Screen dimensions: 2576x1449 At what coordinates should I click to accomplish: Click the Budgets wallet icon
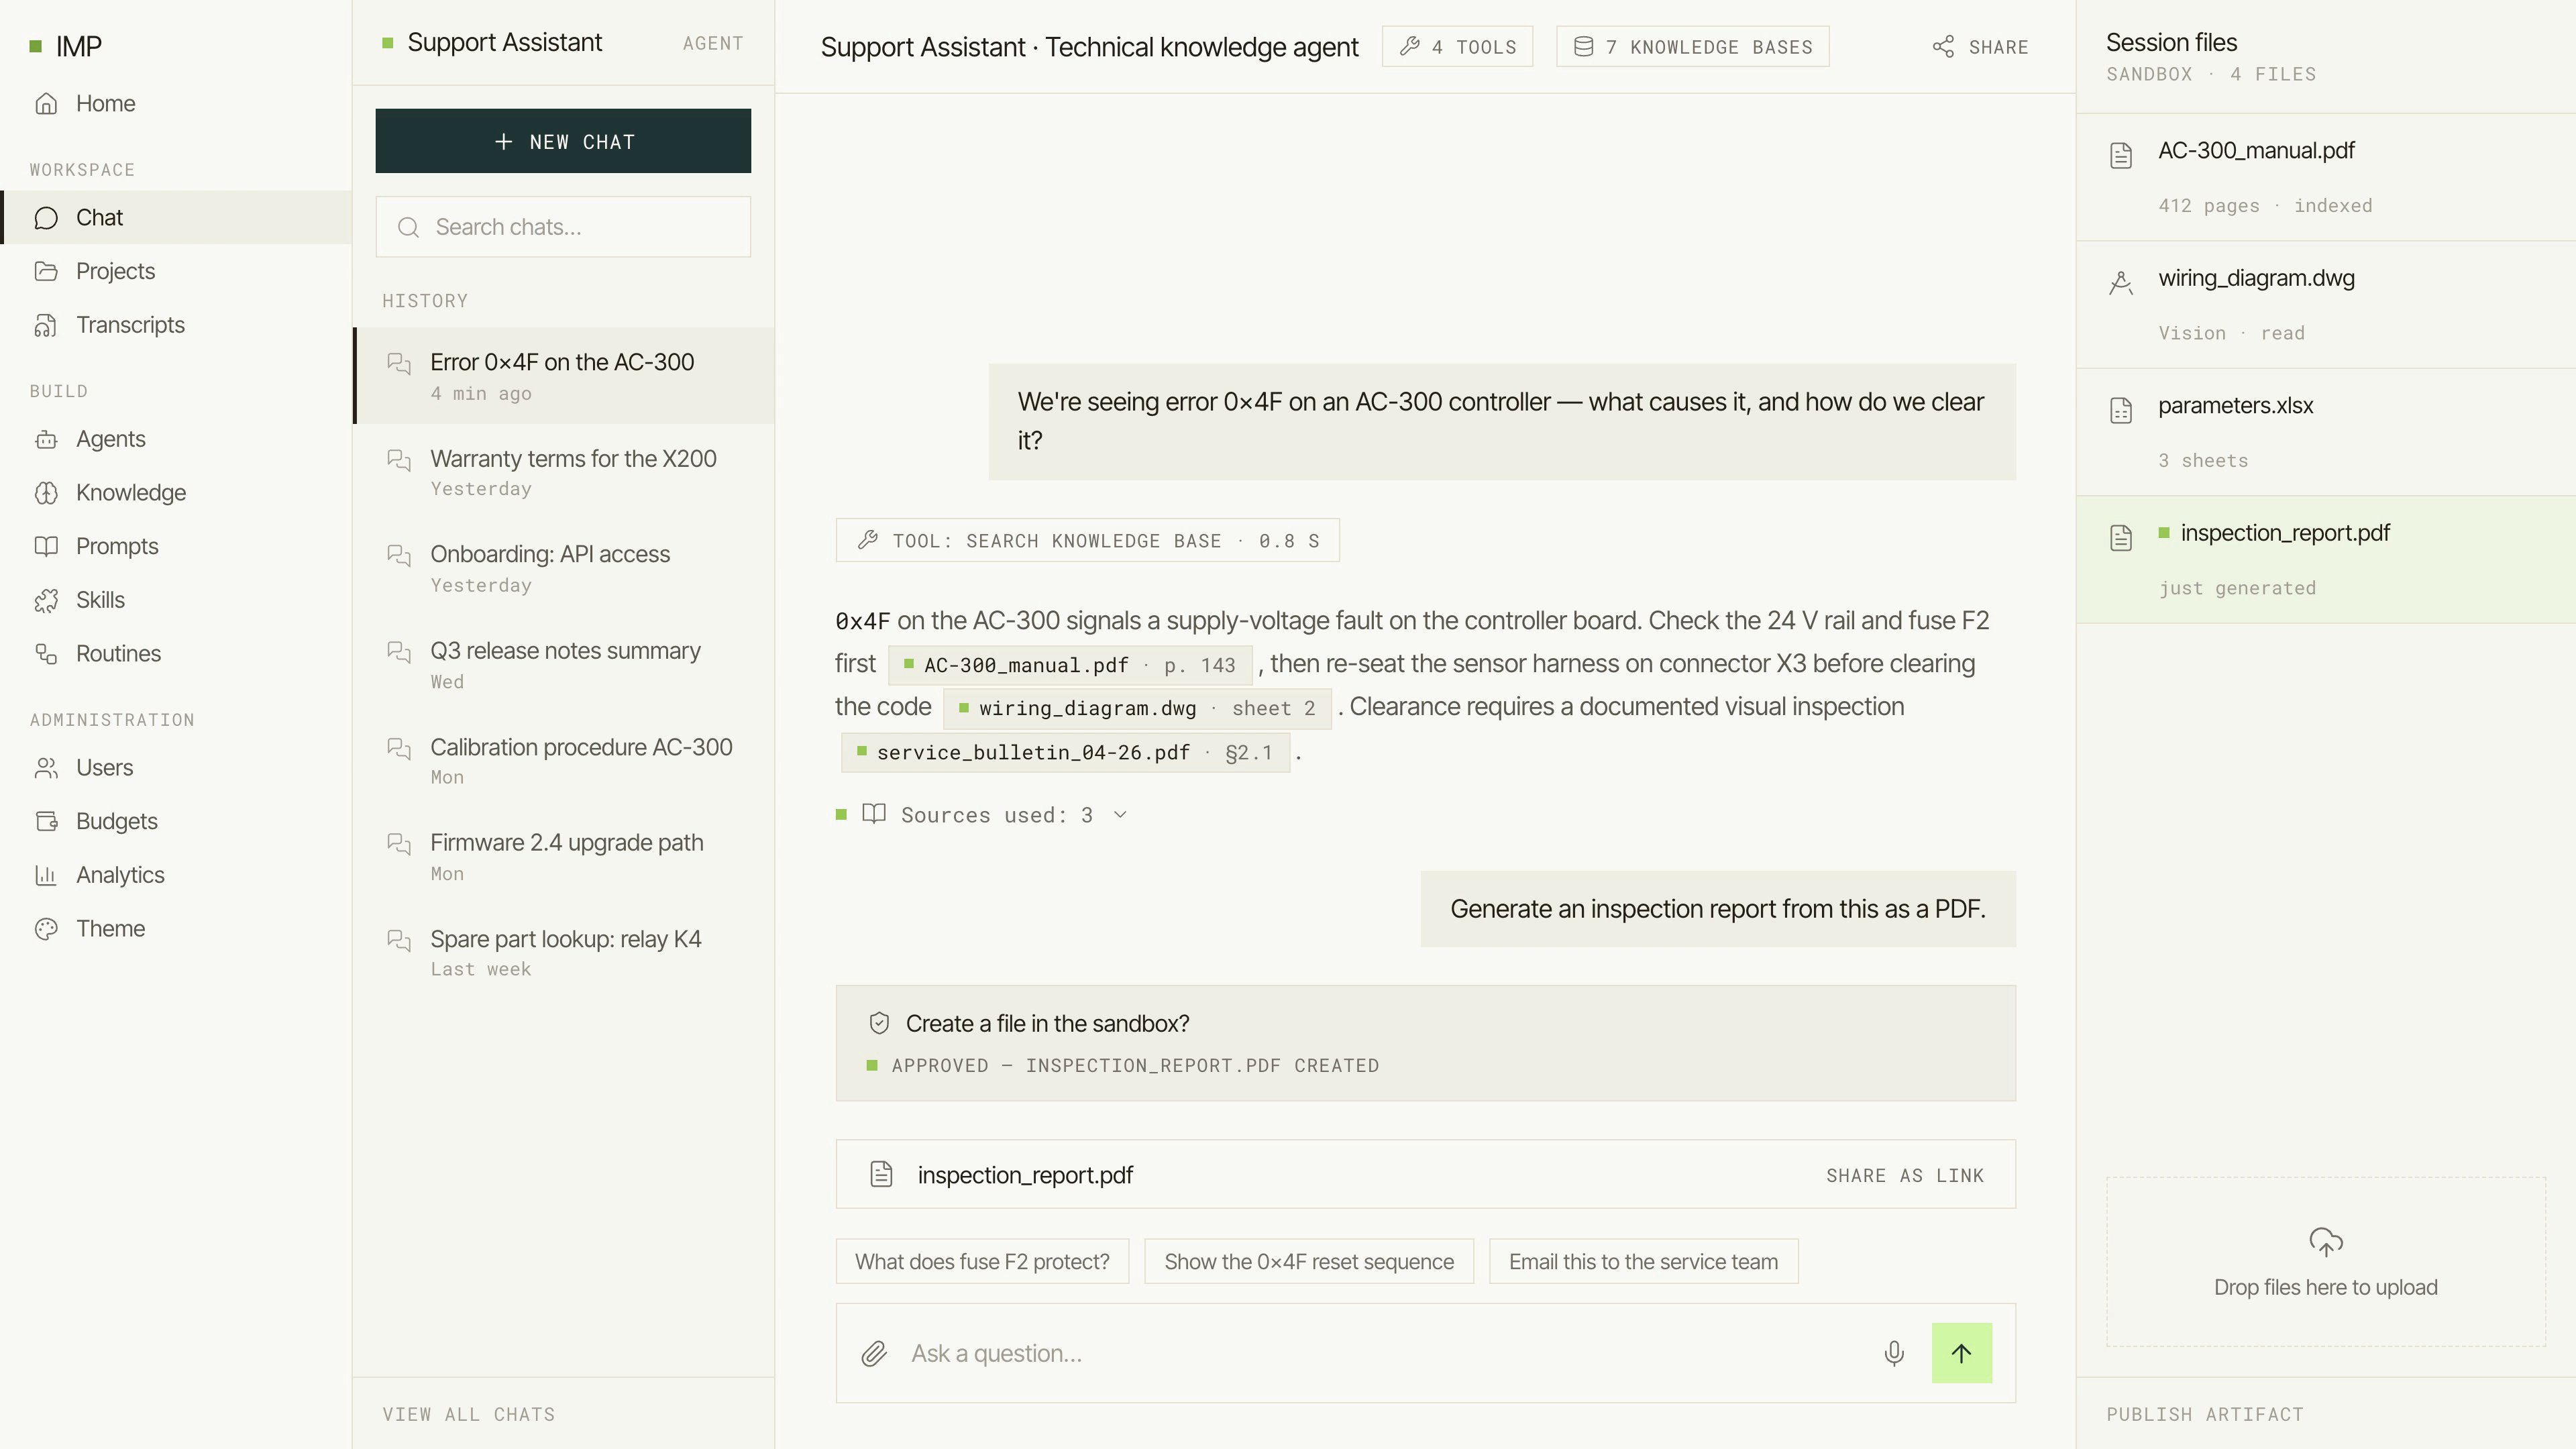coord(46,821)
